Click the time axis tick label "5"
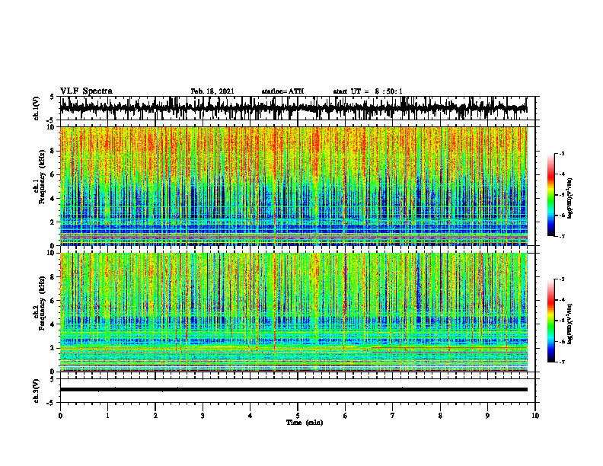603x466 pixels. (298, 416)
